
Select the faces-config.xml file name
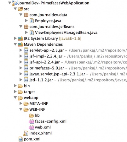[x=51, y=121]
